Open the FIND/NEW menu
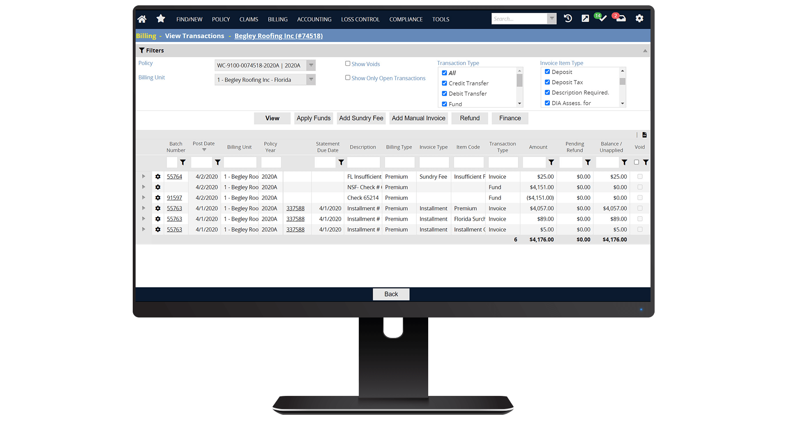Image resolution: width=789 pixels, height=421 pixels. point(189,19)
